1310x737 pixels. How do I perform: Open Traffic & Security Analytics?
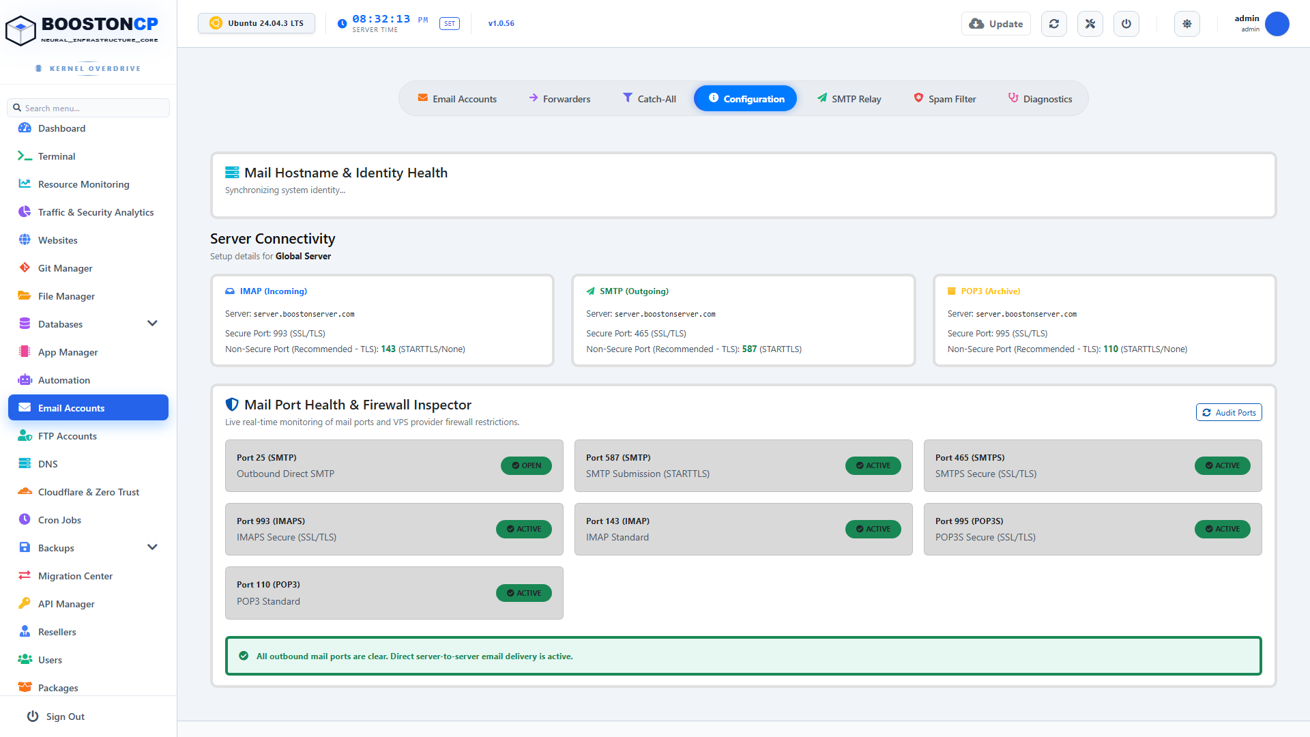pyautogui.click(x=88, y=212)
